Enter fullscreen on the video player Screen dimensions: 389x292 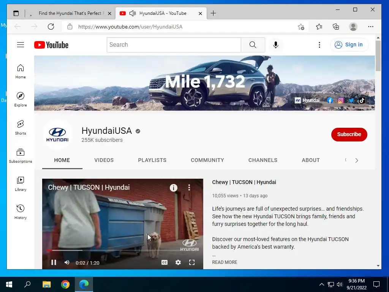(x=192, y=262)
